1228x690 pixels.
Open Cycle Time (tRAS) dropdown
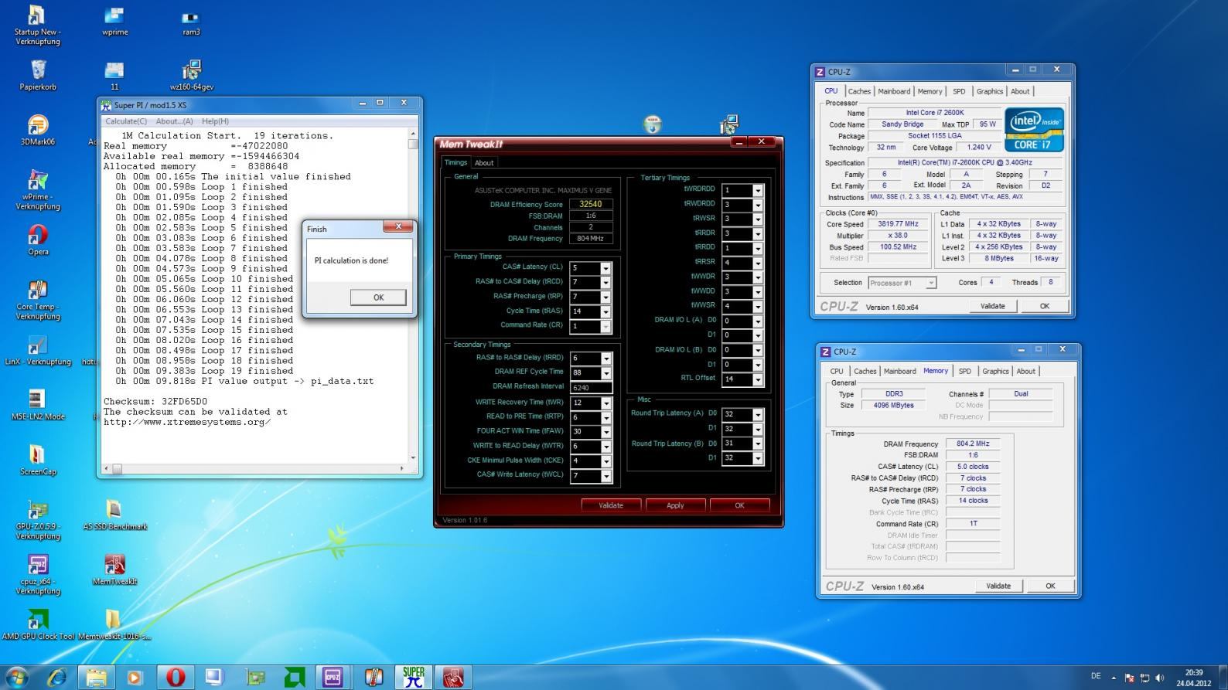pyautogui.click(x=605, y=311)
